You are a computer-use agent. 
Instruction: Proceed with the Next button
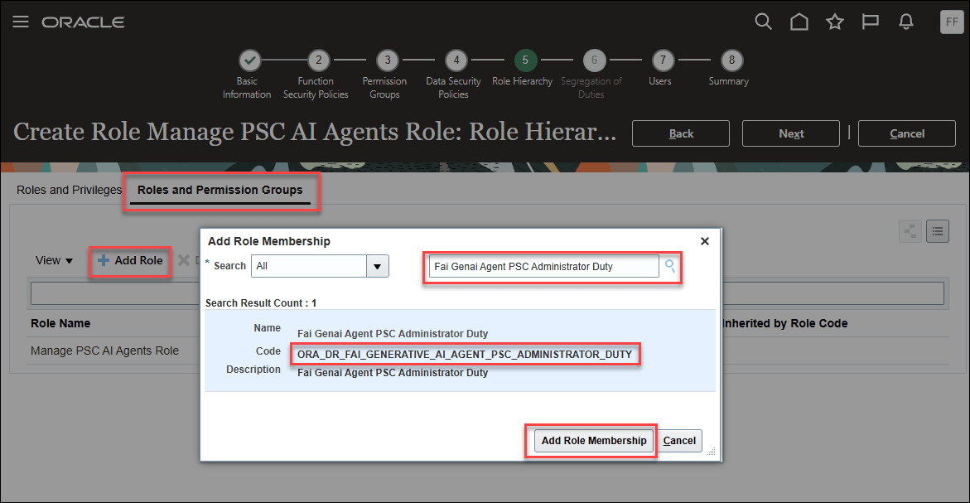tap(790, 133)
